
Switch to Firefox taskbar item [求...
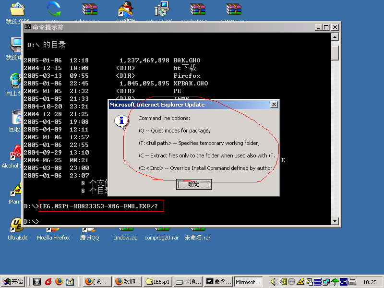[97, 282]
